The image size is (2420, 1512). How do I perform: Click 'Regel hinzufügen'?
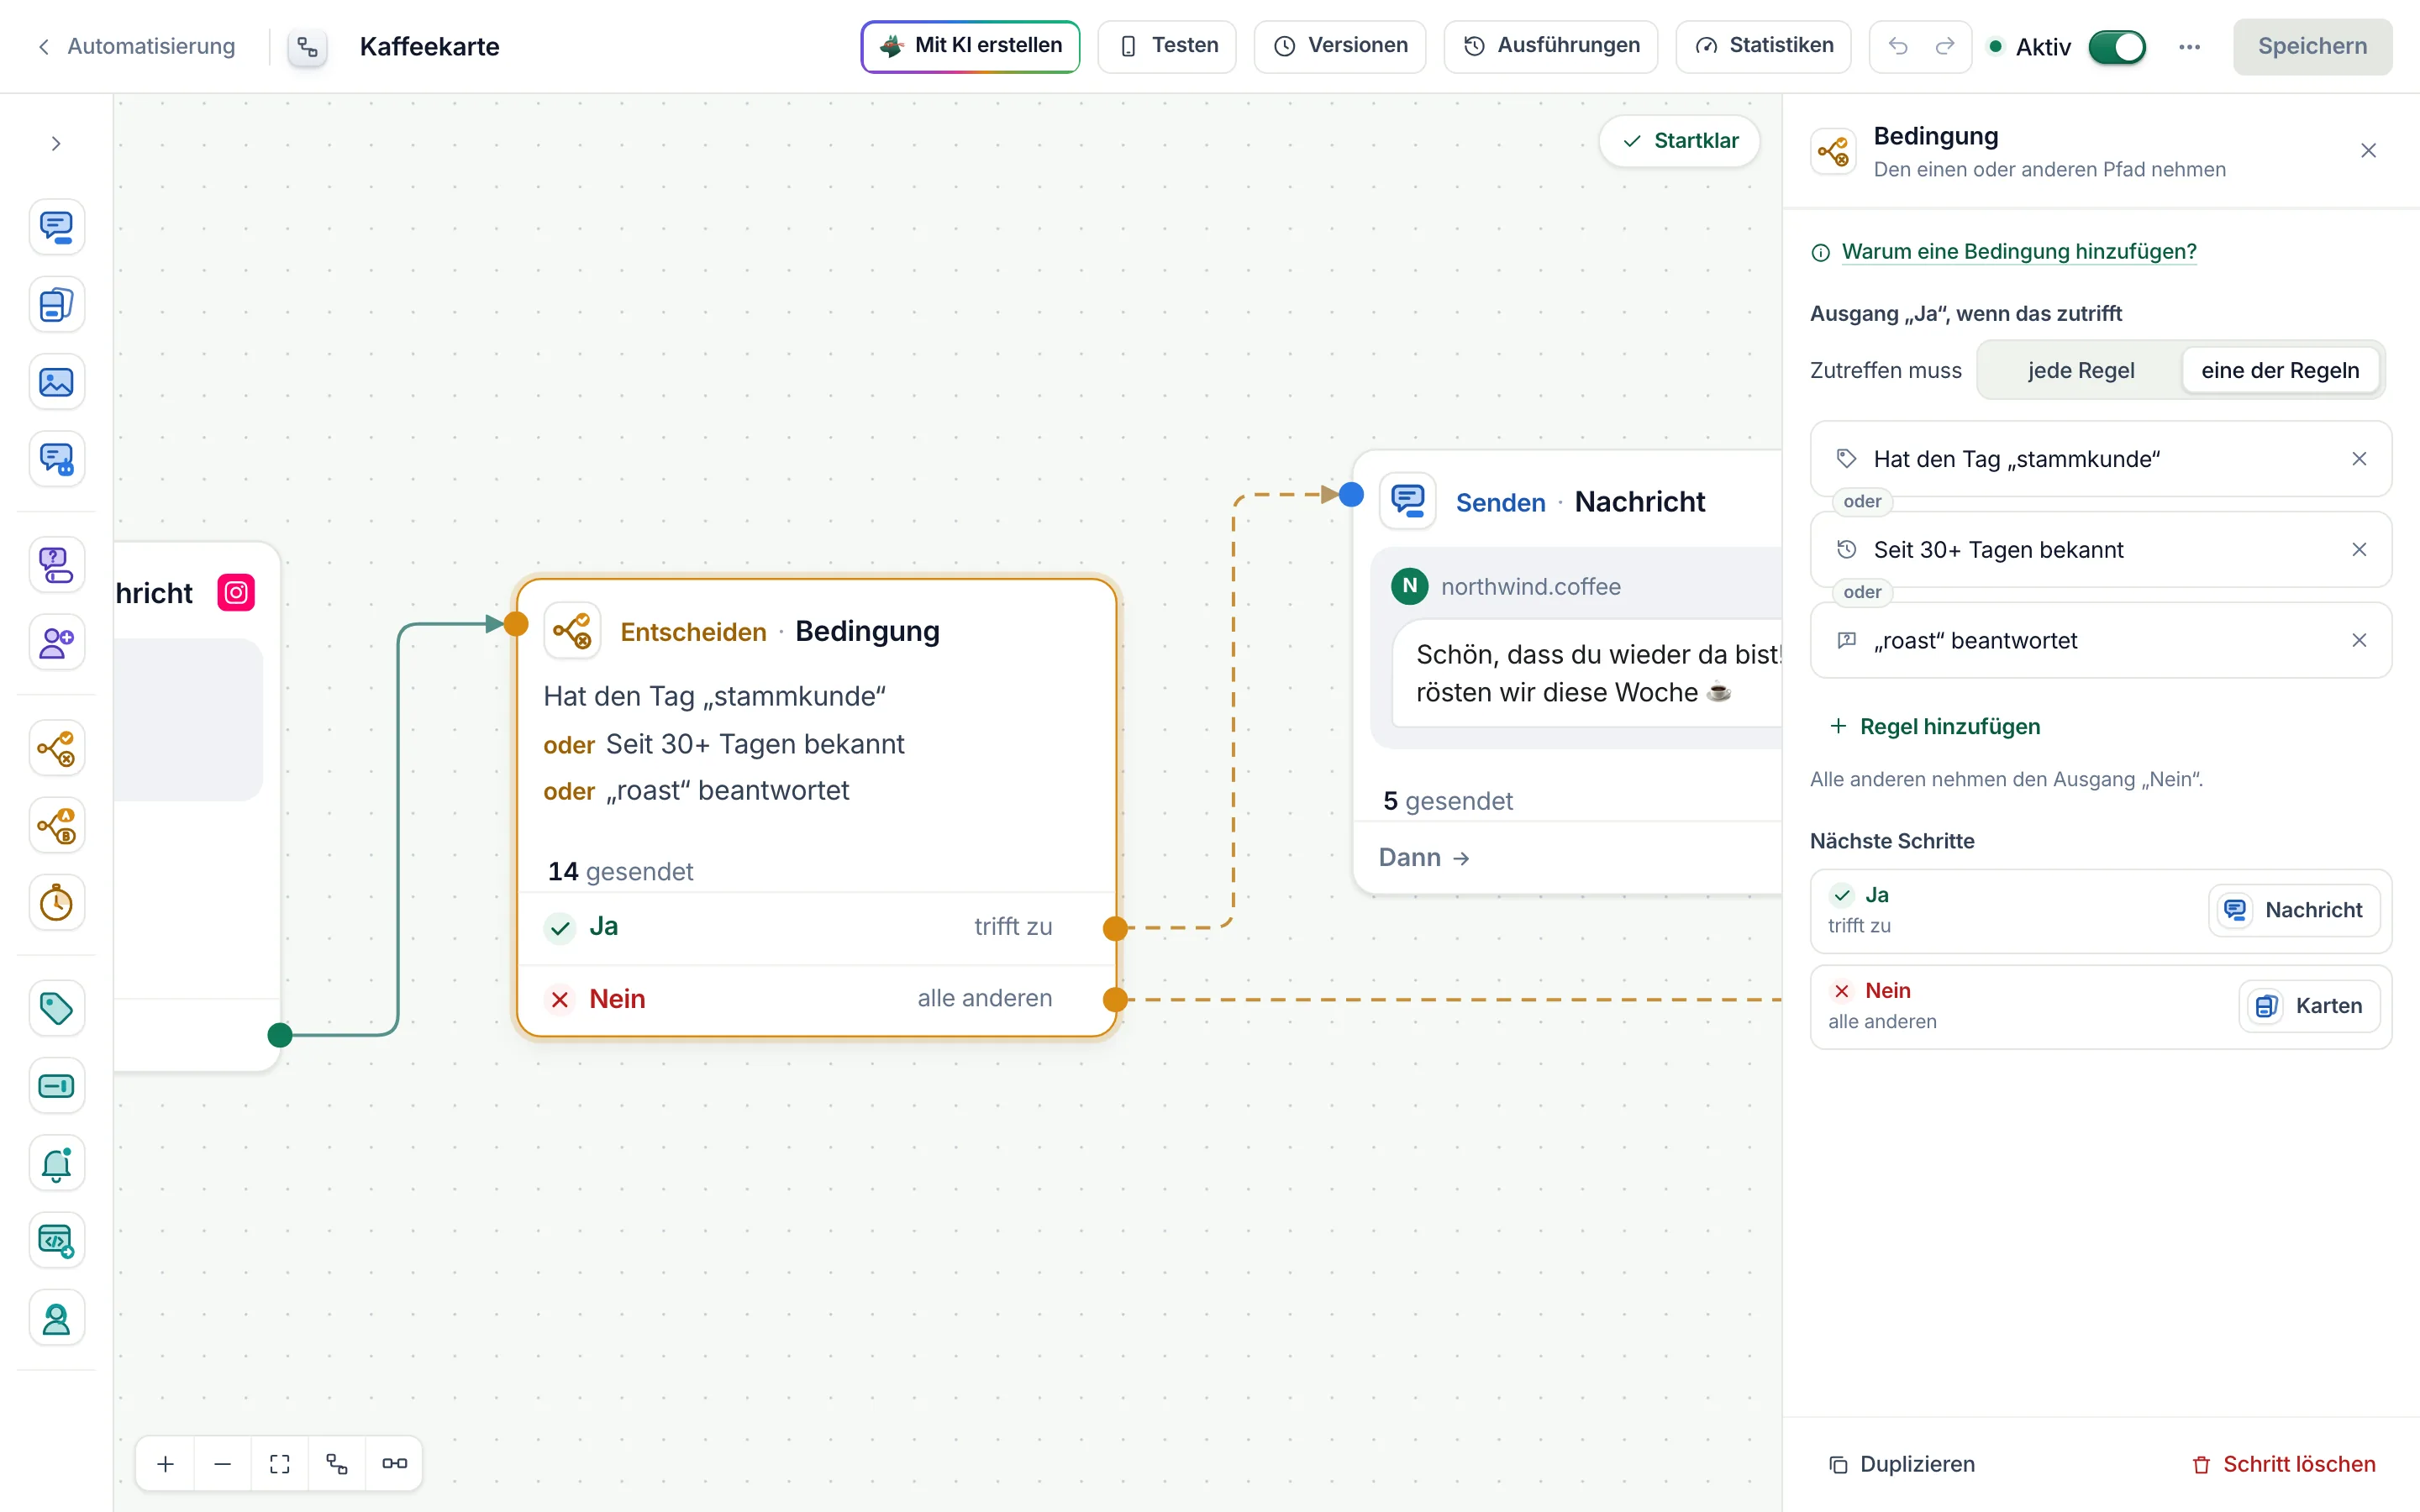pos(1935,727)
